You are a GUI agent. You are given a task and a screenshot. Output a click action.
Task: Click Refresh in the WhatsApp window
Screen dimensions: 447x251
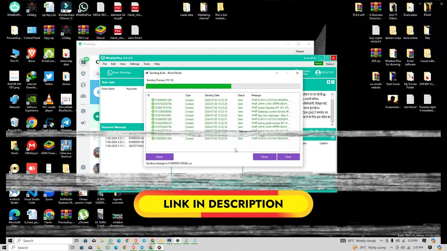[x=300, y=51]
